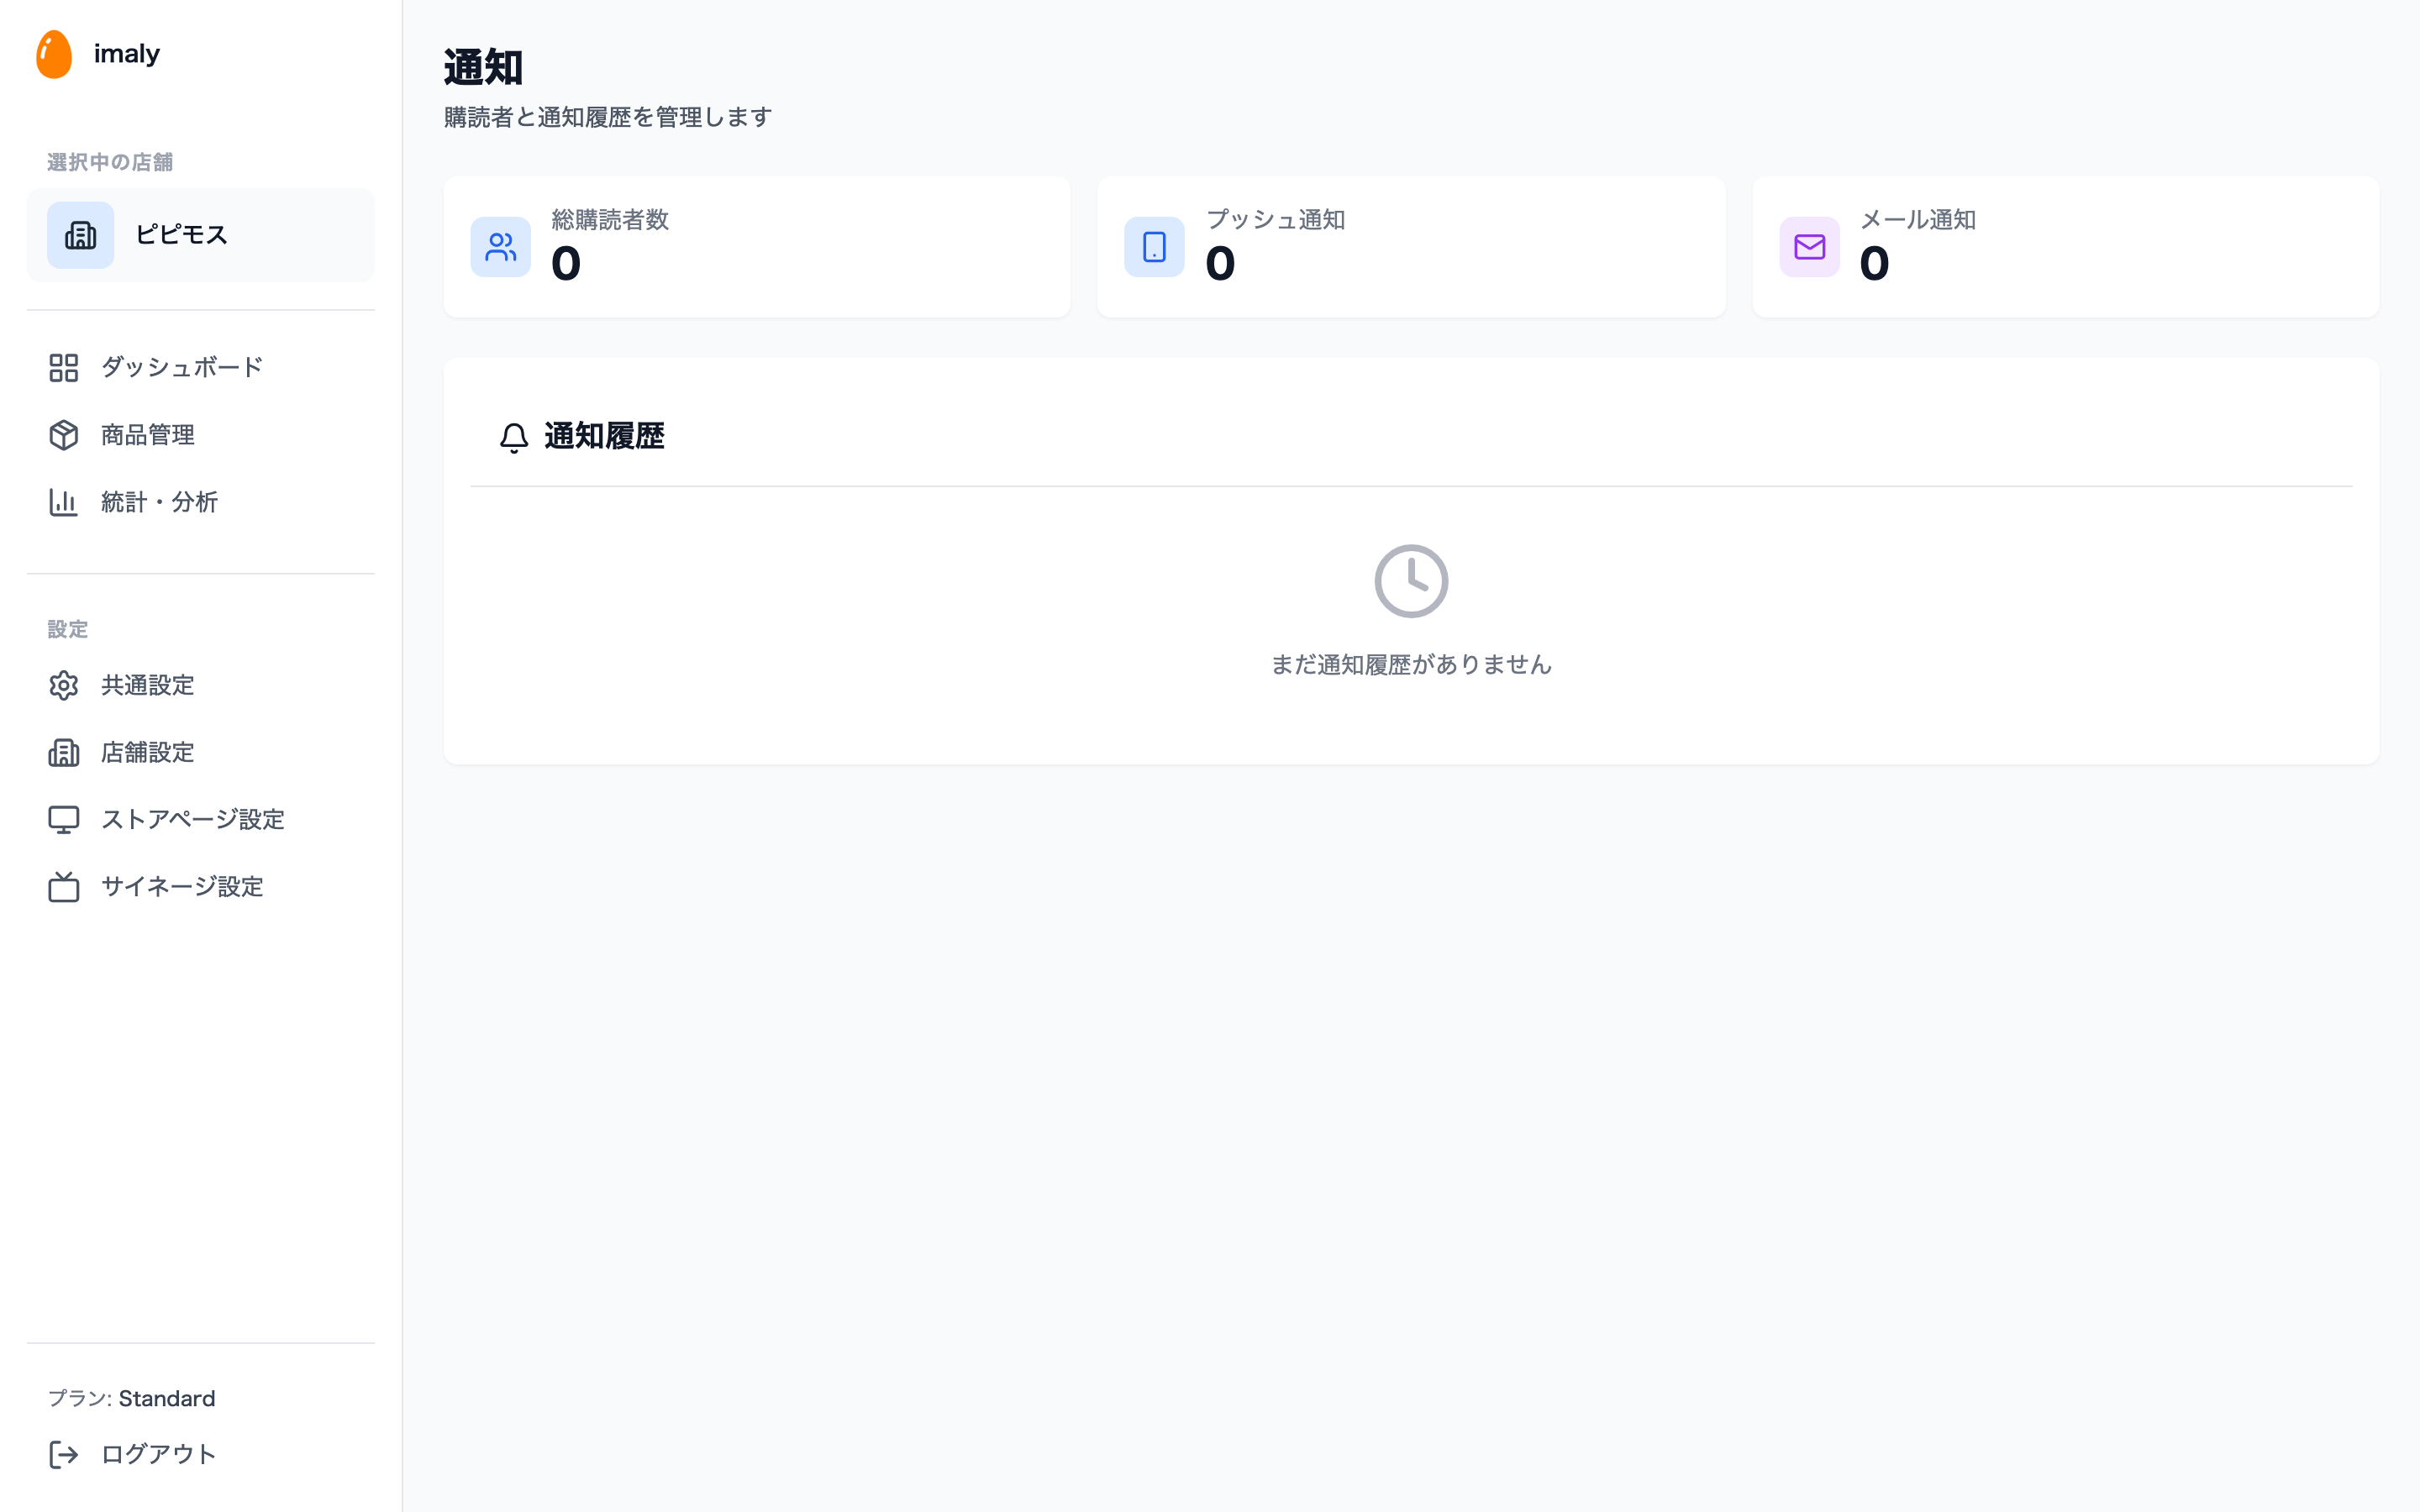The image size is (2420, 1512).
Task: Click the 商品管理 box icon
Action: (64, 435)
